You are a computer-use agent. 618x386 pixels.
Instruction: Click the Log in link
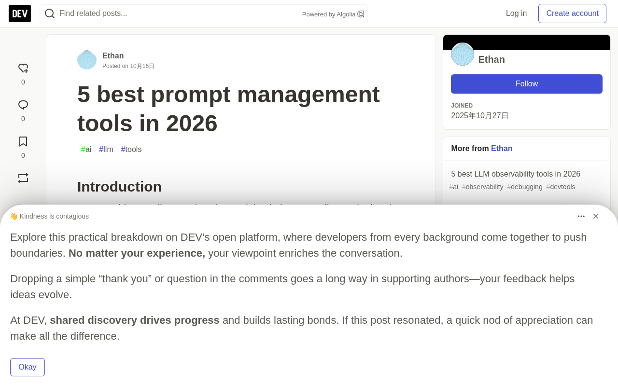(x=516, y=14)
